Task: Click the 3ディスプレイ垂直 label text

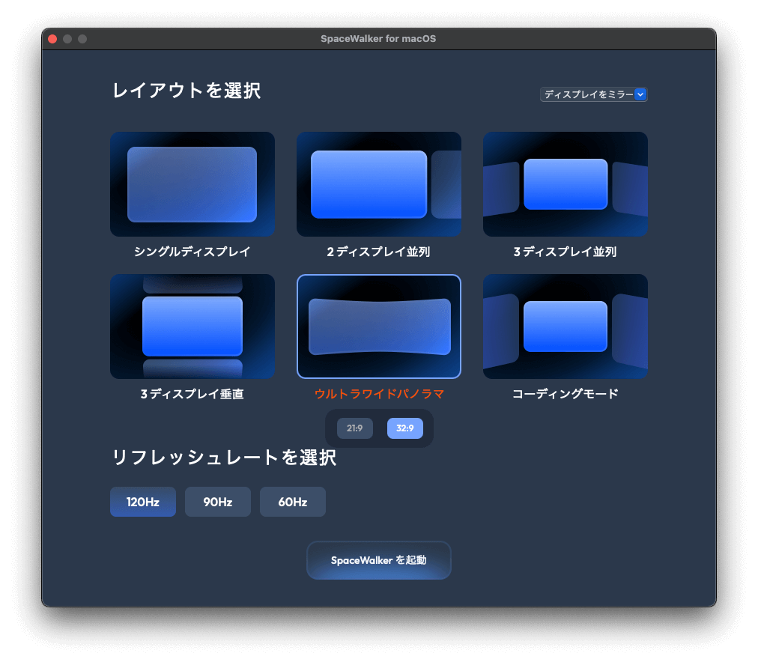Action: coord(192,394)
